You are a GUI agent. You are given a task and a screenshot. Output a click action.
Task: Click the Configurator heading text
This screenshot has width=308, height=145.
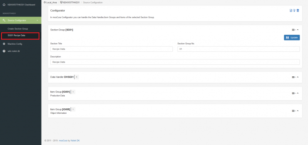tap(57, 10)
